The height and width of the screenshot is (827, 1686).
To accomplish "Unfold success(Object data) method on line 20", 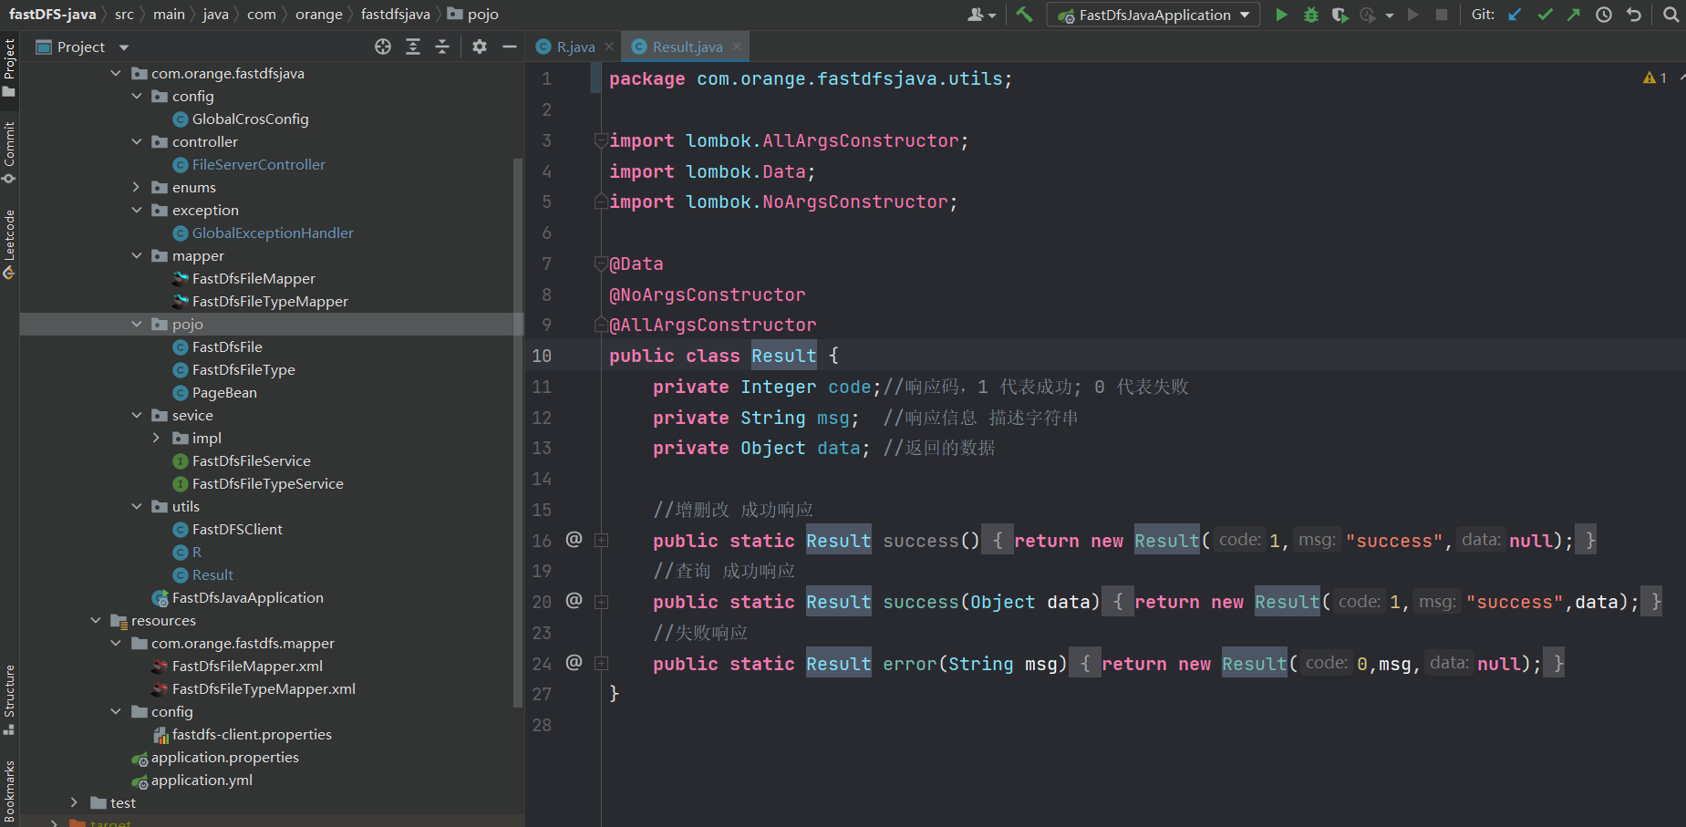I will coord(601,602).
